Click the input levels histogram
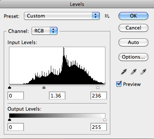The height and width of the screenshot is (139, 154). tap(57, 66)
